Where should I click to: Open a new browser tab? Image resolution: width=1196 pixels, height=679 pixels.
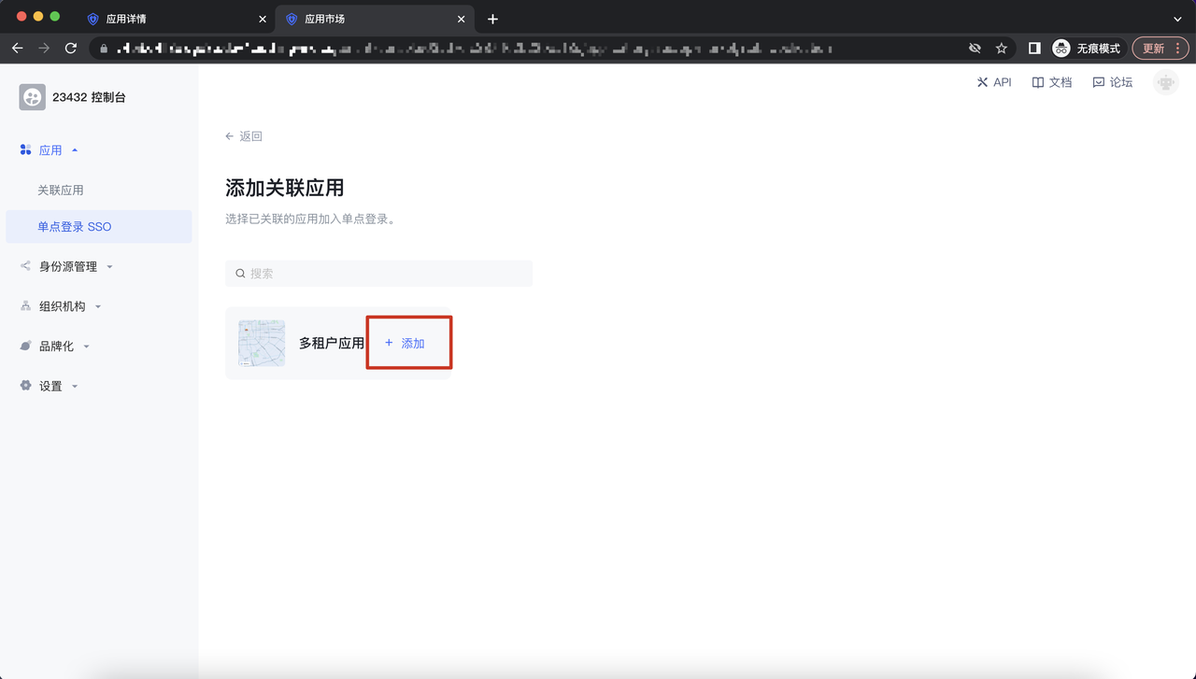pyautogui.click(x=492, y=19)
